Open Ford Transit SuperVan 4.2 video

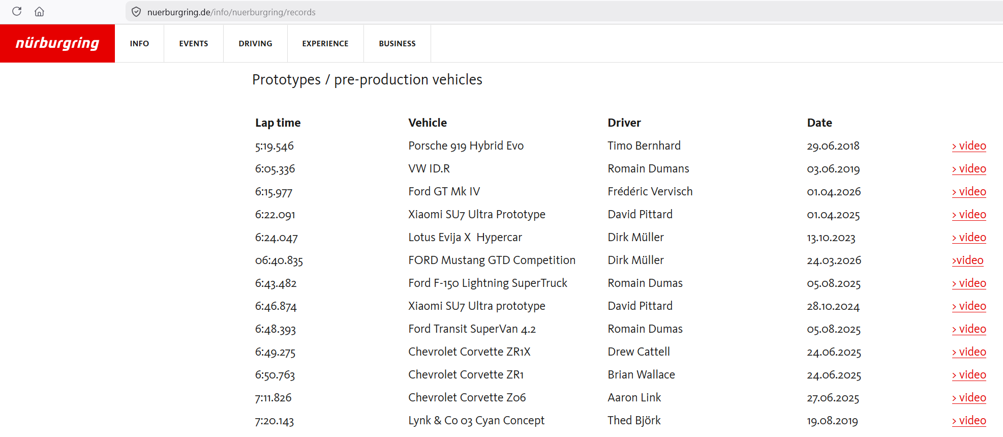(x=969, y=329)
